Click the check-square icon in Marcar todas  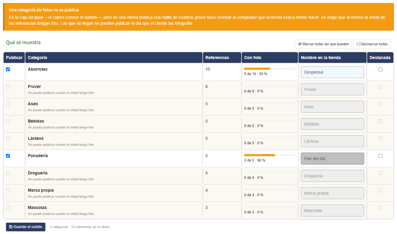(x=300, y=44)
